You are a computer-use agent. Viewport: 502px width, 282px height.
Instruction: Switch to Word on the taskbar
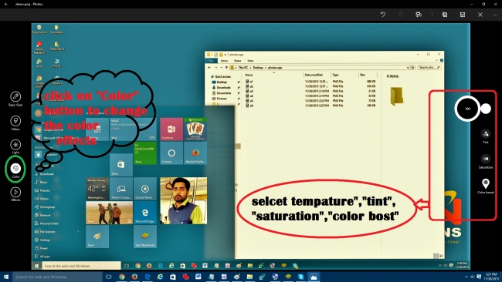(x=198, y=277)
